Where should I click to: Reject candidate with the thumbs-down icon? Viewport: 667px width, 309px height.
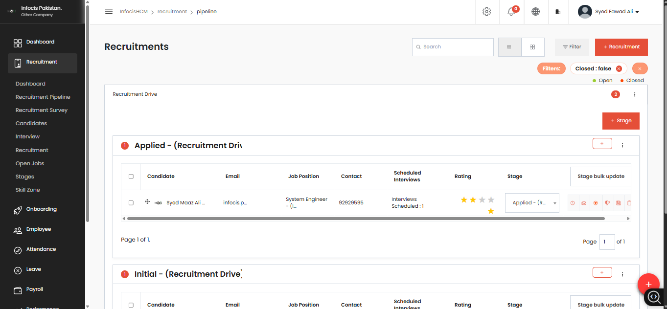coord(607,203)
